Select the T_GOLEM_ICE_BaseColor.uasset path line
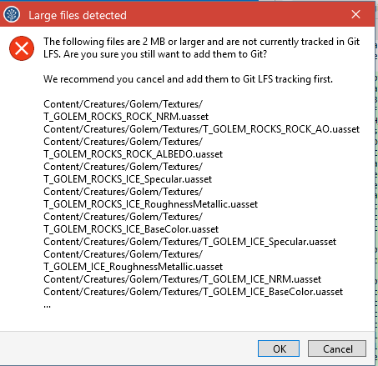 (x=194, y=292)
